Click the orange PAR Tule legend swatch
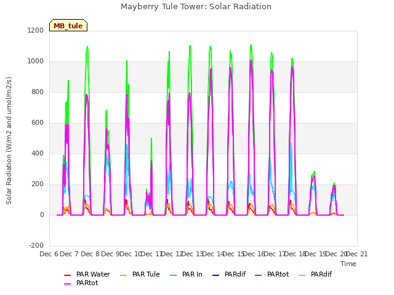The image size is (394, 295). [x=123, y=275]
